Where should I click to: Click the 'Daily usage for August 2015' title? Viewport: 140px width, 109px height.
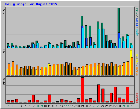[x=31, y=4]
